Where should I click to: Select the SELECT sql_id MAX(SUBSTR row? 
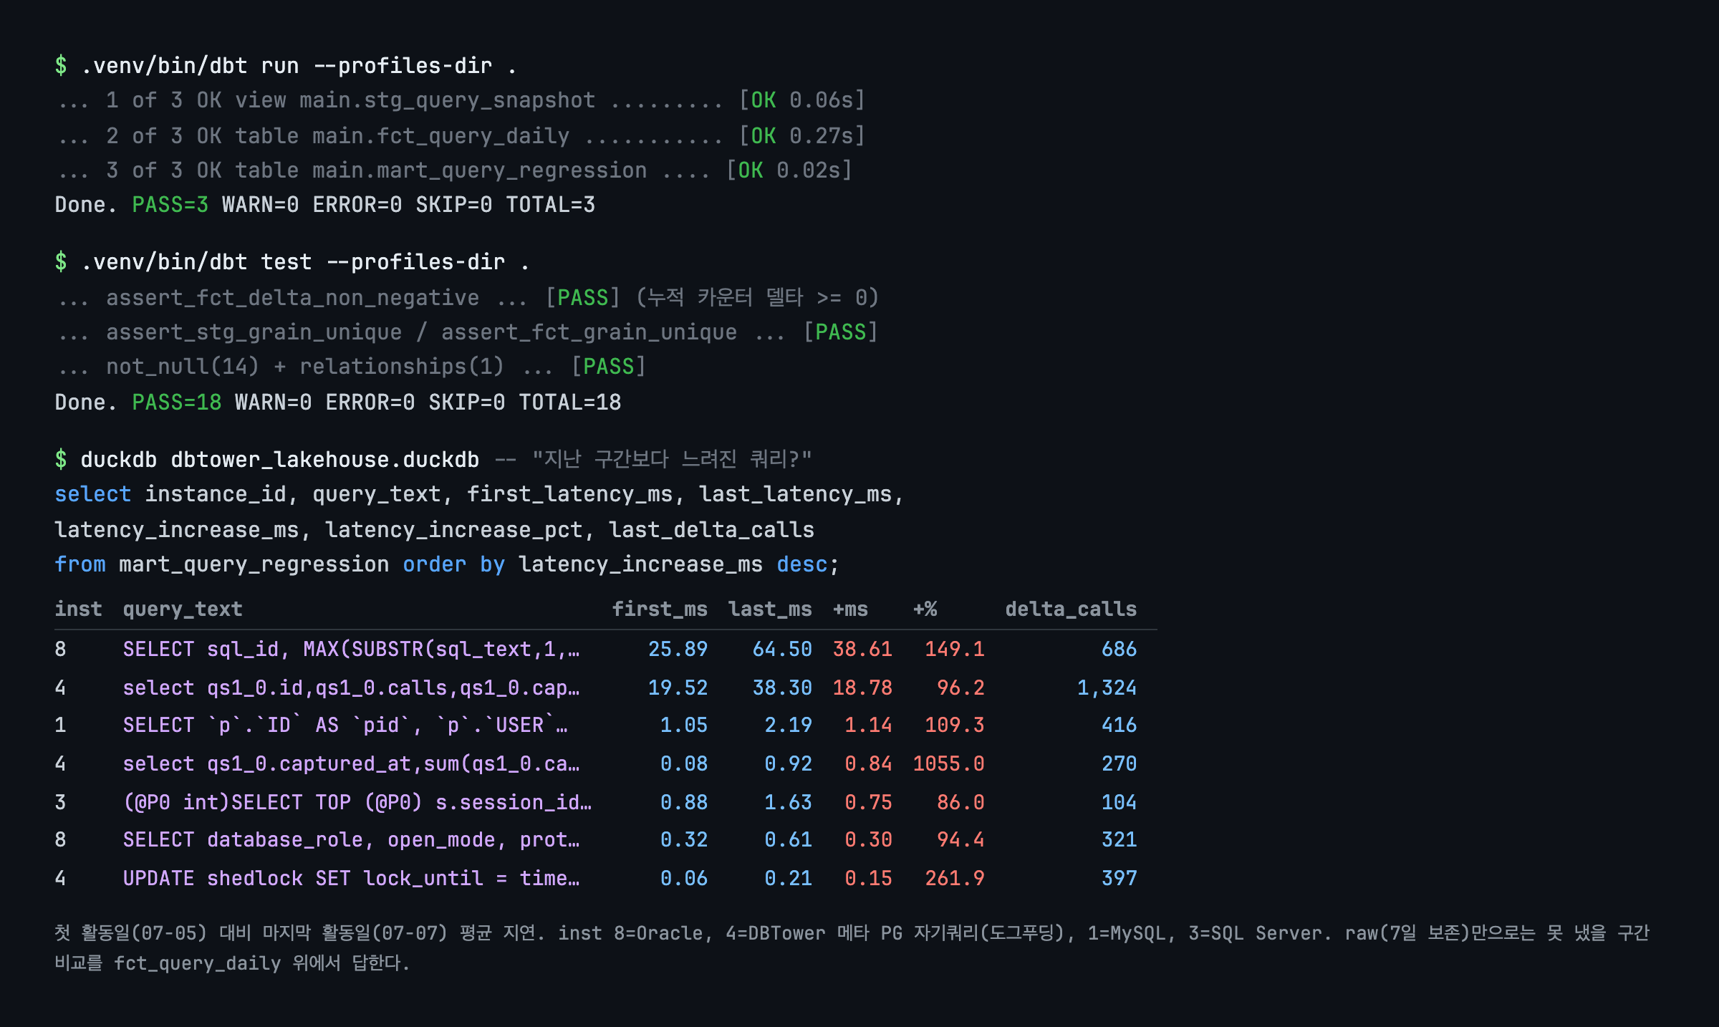[596, 650]
